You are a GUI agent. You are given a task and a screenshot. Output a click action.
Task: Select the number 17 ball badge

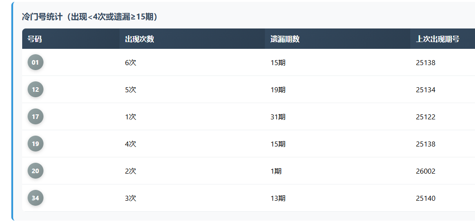[35, 117]
